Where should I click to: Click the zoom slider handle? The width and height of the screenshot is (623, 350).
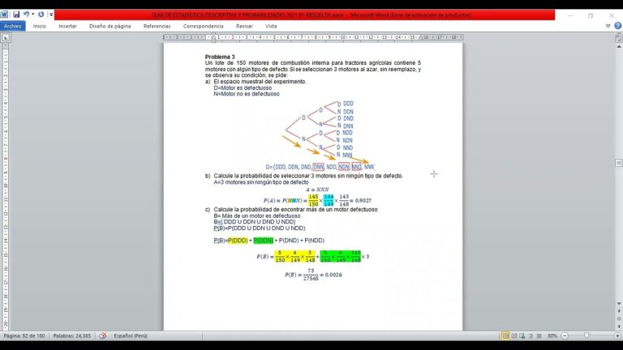coord(586,335)
